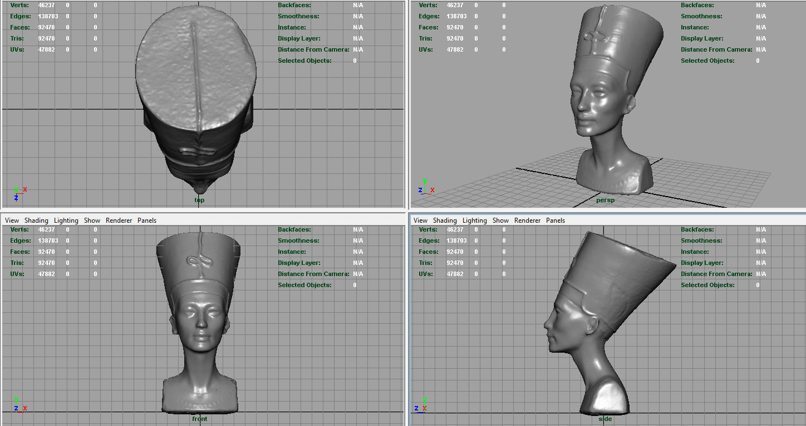
Task: Open the Show menu in the front panel
Action: click(x=92, y=220)
